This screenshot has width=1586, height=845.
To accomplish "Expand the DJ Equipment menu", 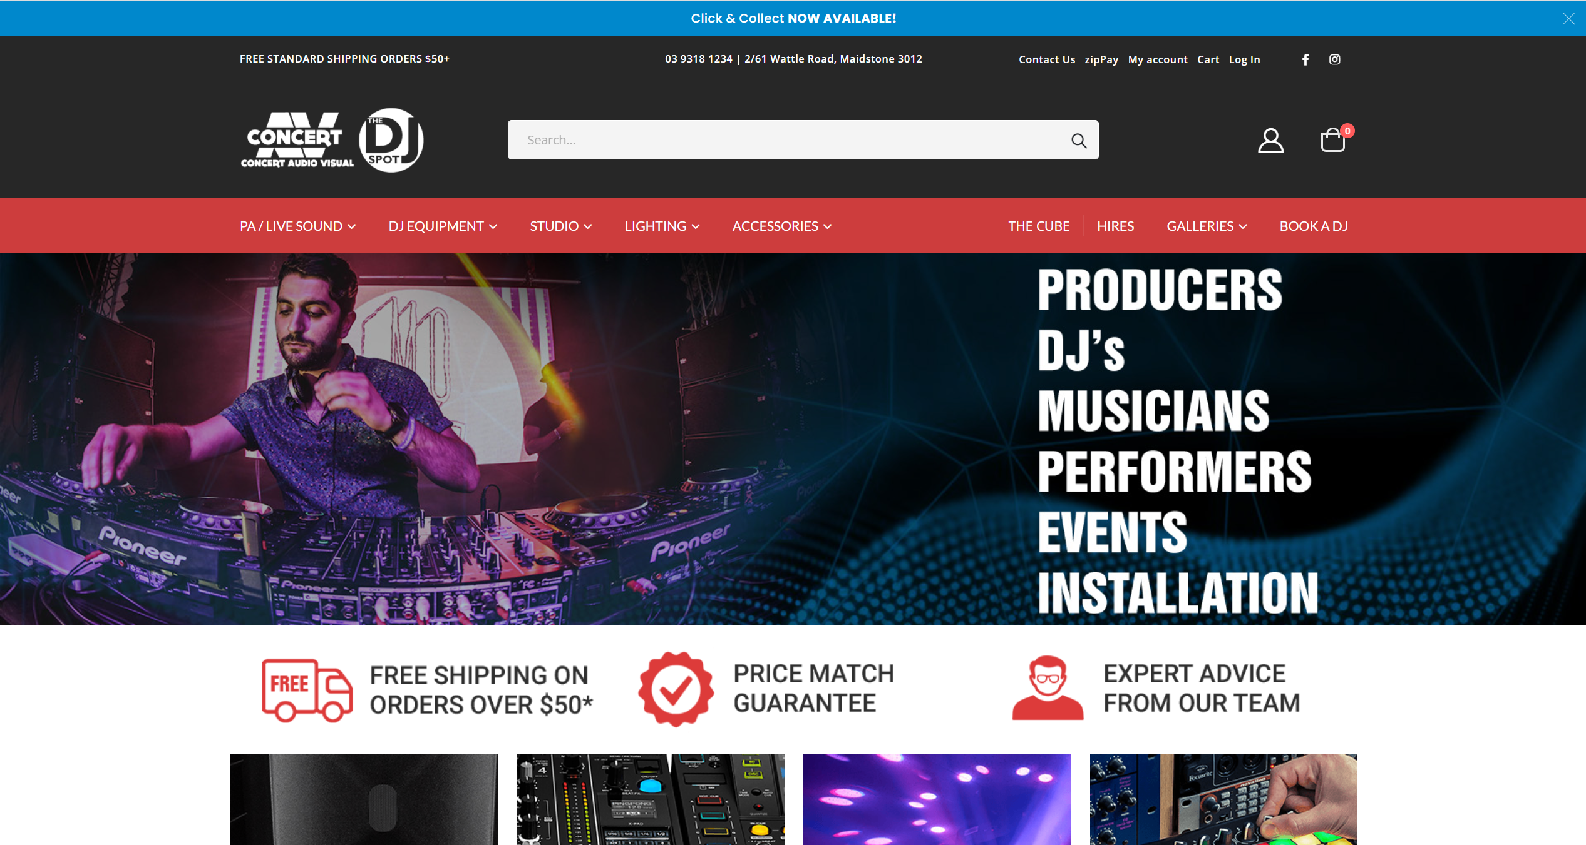I will (443, 226).
